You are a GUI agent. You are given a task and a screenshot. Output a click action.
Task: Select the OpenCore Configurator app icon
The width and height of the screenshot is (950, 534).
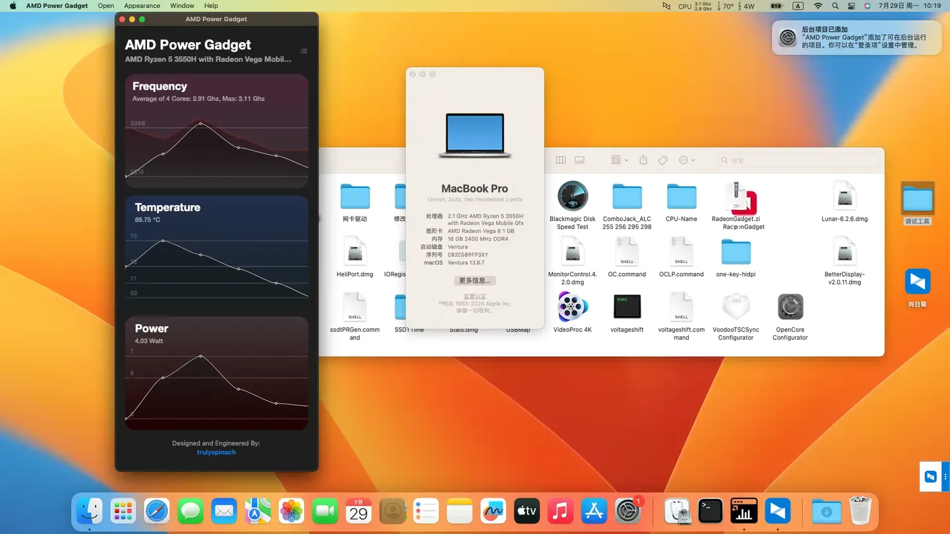coord(790,307)
